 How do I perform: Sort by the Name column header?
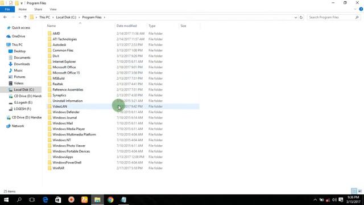pyautogui.click(x=51, y=26)
